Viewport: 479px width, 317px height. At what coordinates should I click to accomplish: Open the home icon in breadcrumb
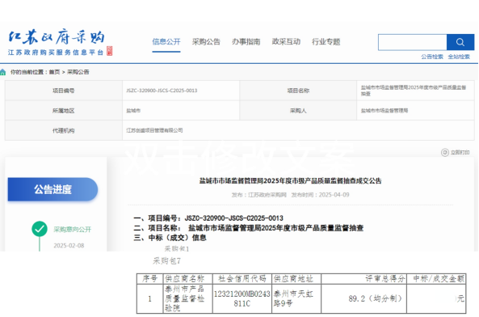[2, 72]
